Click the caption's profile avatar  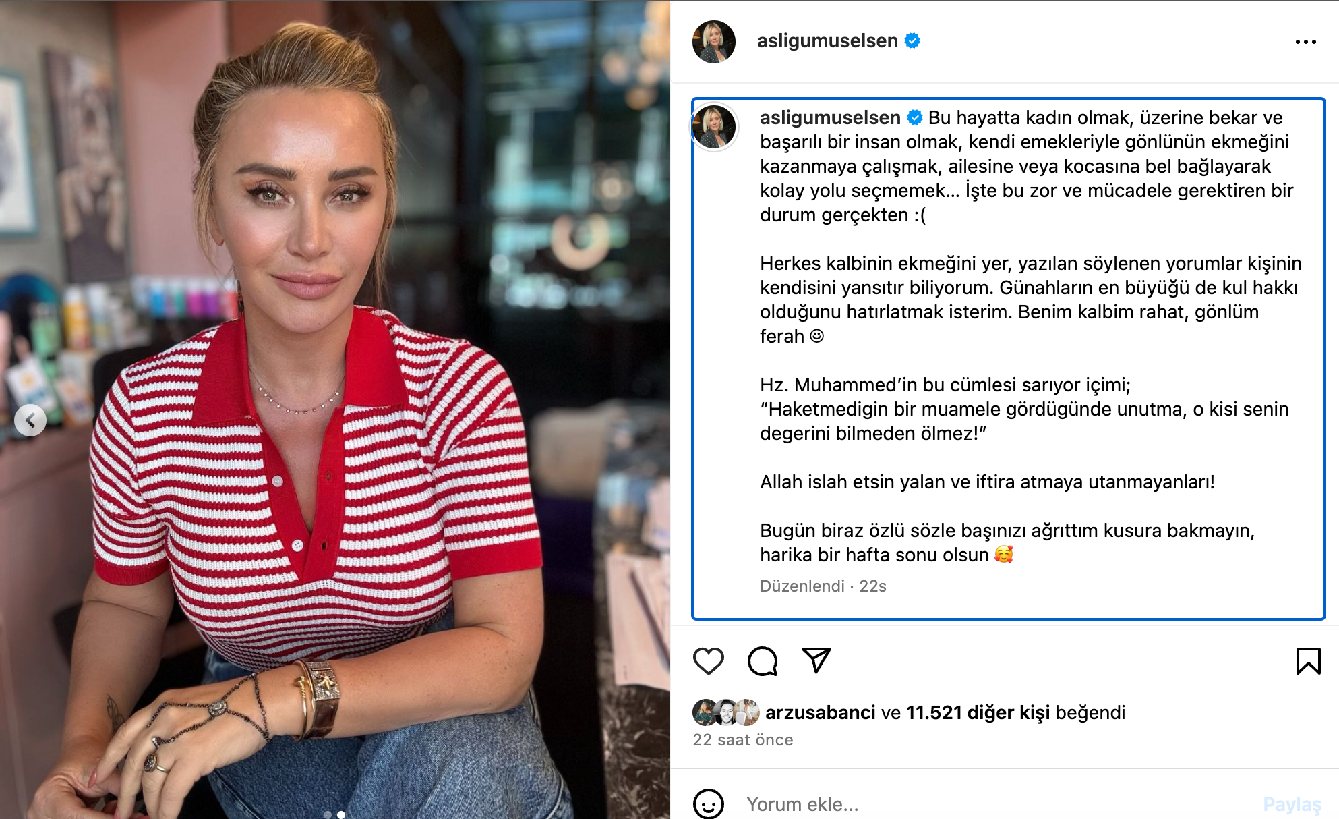pos(715,127)
